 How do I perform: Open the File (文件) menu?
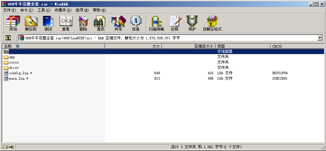[9, 10]
